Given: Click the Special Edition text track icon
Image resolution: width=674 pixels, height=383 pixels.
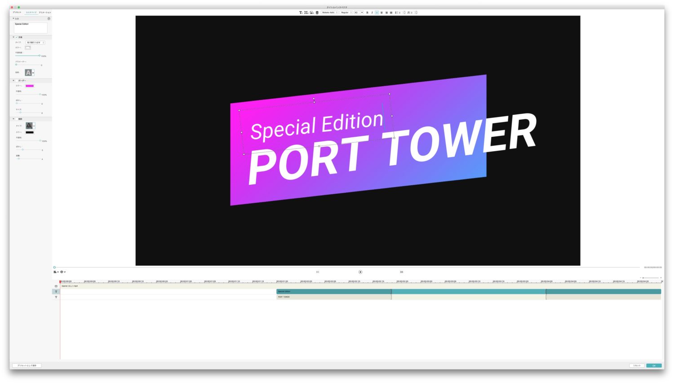Looking at the screenshot, I should 56,292.
